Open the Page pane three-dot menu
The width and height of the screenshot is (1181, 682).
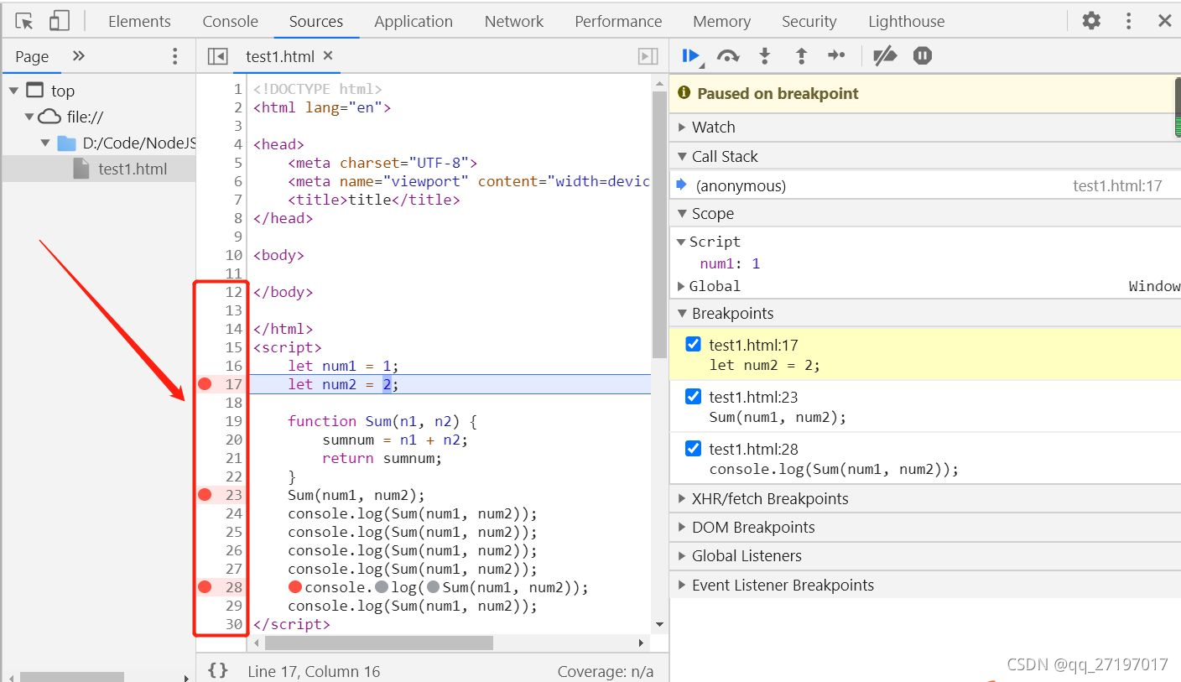tap(174, 56)
